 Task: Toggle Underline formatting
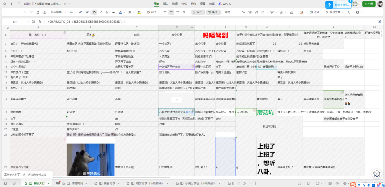107,12
